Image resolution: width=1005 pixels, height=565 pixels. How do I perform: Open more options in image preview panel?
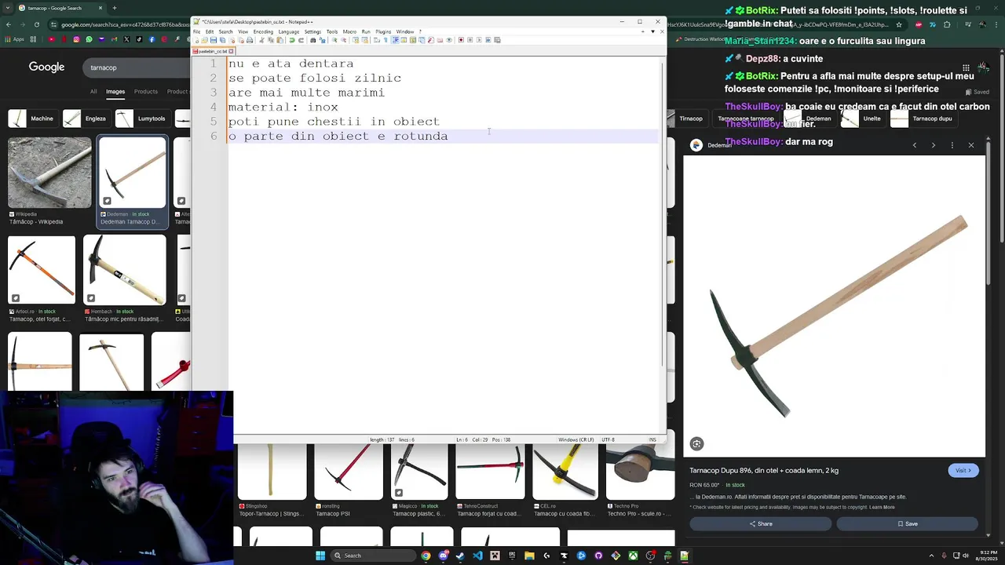click(x=952, y=145)
